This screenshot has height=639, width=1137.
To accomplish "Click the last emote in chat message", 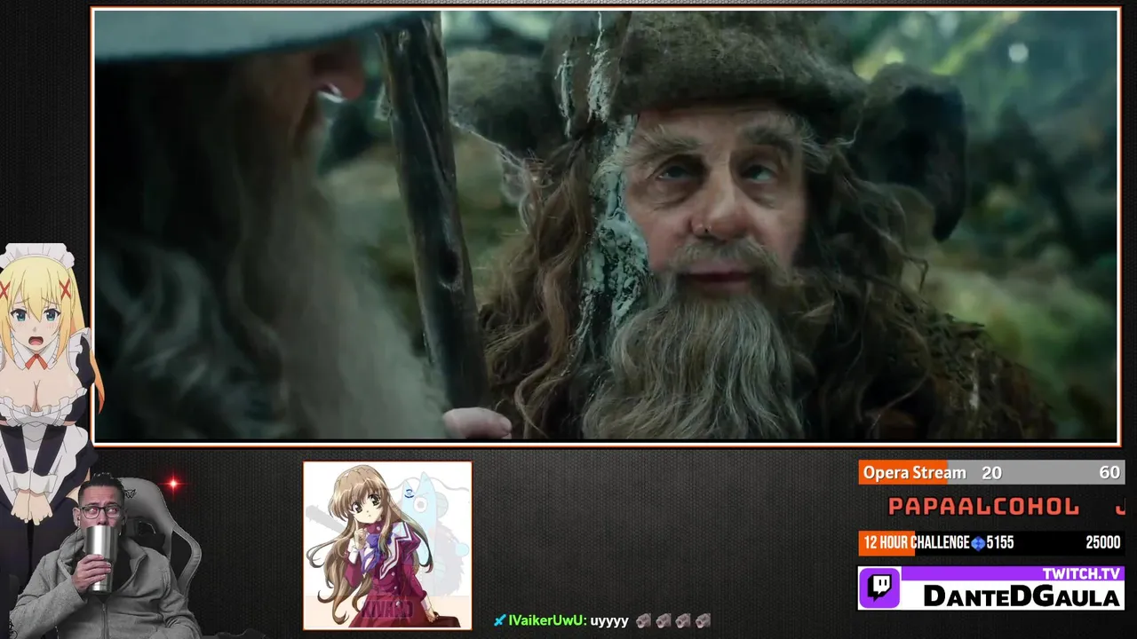I will click(x=703, y=620).
